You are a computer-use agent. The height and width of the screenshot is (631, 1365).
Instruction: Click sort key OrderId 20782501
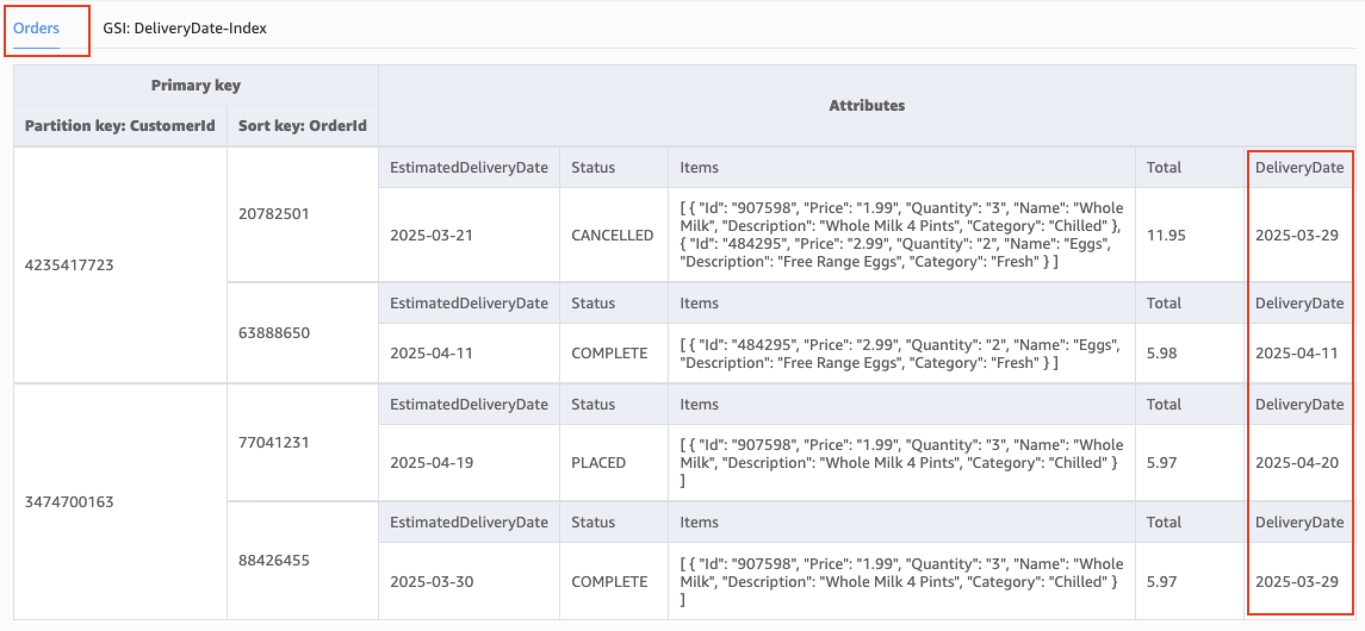[x=275, y=214]
